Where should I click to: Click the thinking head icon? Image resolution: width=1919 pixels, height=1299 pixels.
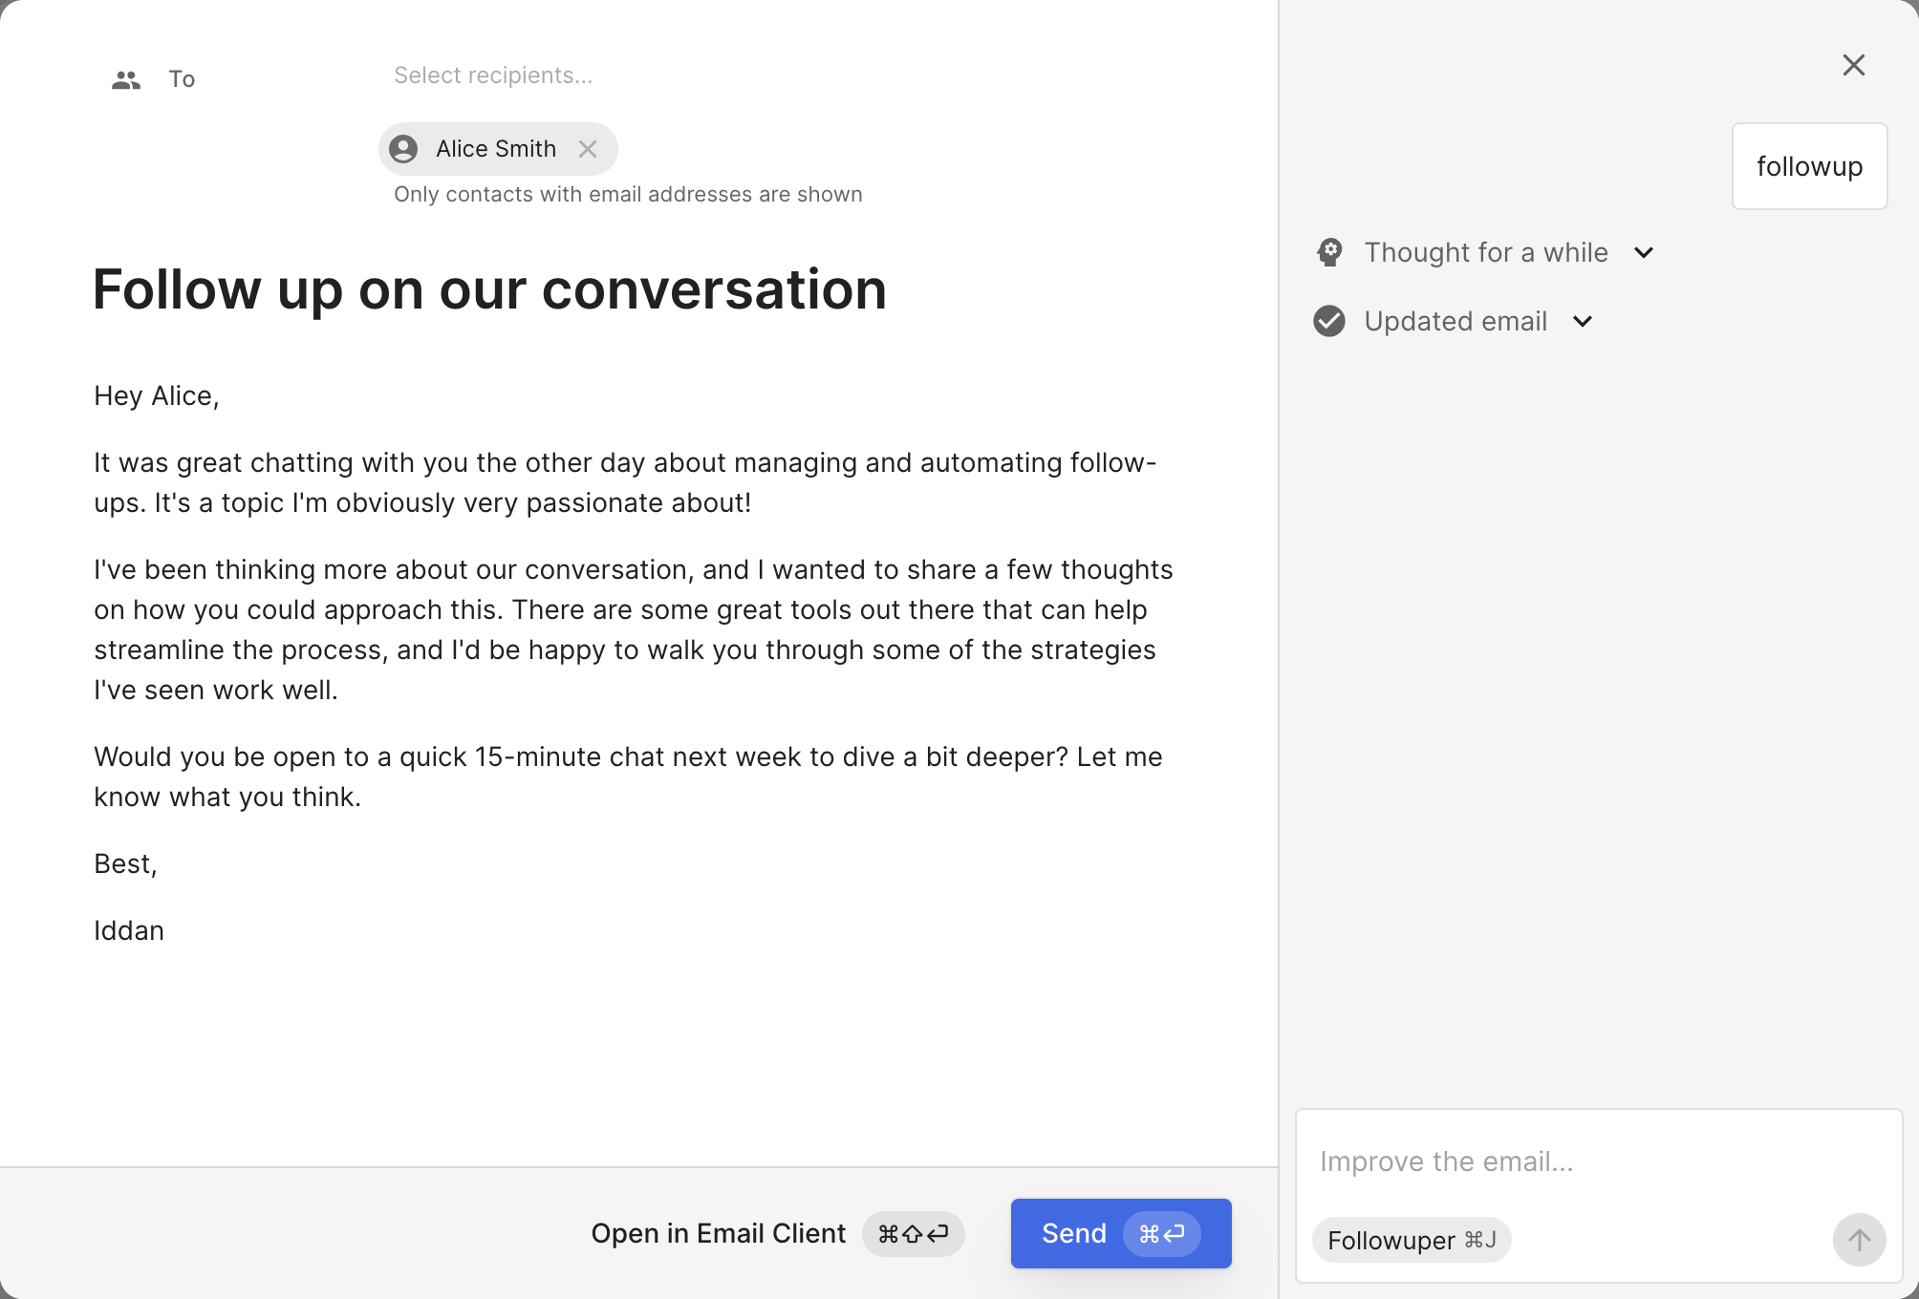1329,252
